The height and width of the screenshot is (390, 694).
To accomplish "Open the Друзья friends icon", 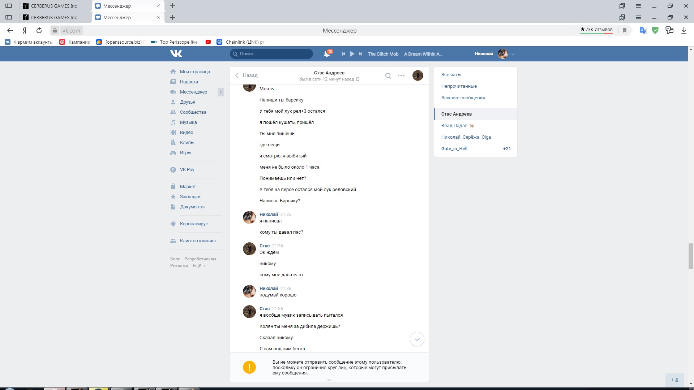I will pyautogui.click(x=173, y=102).
